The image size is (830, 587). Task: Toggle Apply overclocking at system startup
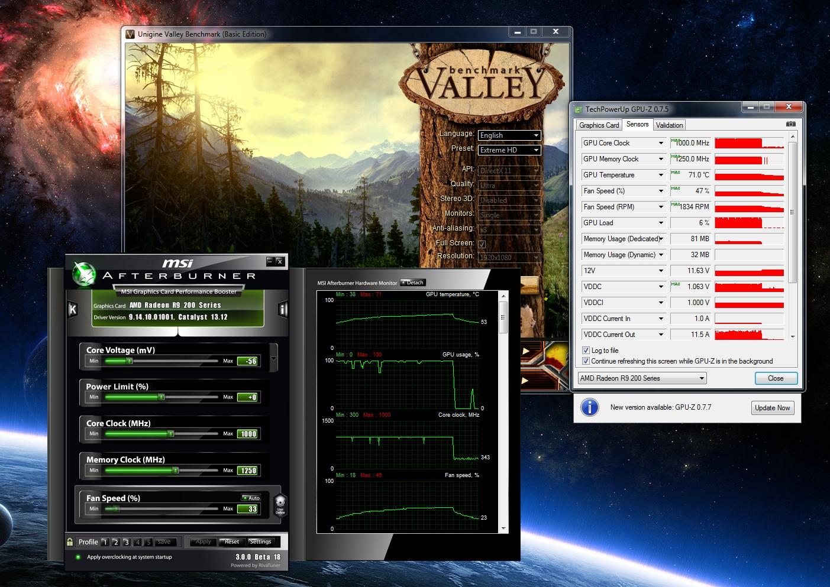(77, 557)
